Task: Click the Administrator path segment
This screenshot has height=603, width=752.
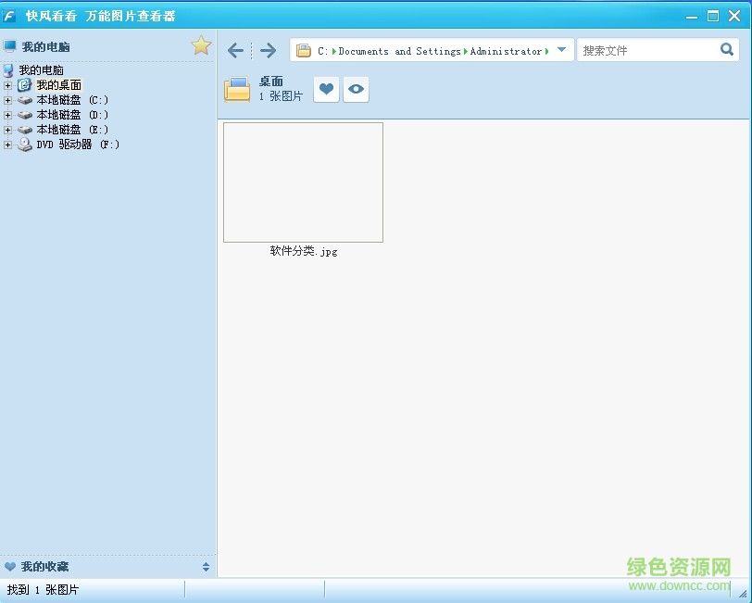Action: coord(506,52)
